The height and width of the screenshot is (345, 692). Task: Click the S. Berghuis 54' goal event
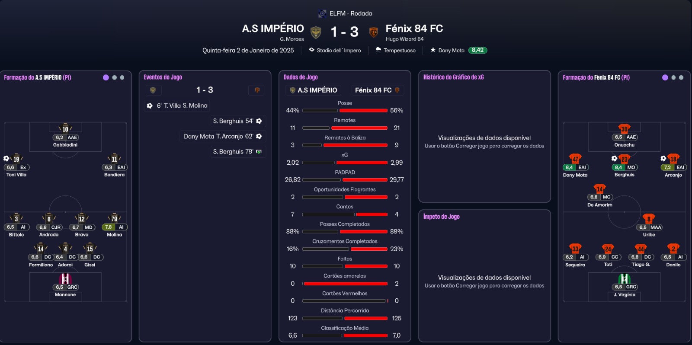237,121
